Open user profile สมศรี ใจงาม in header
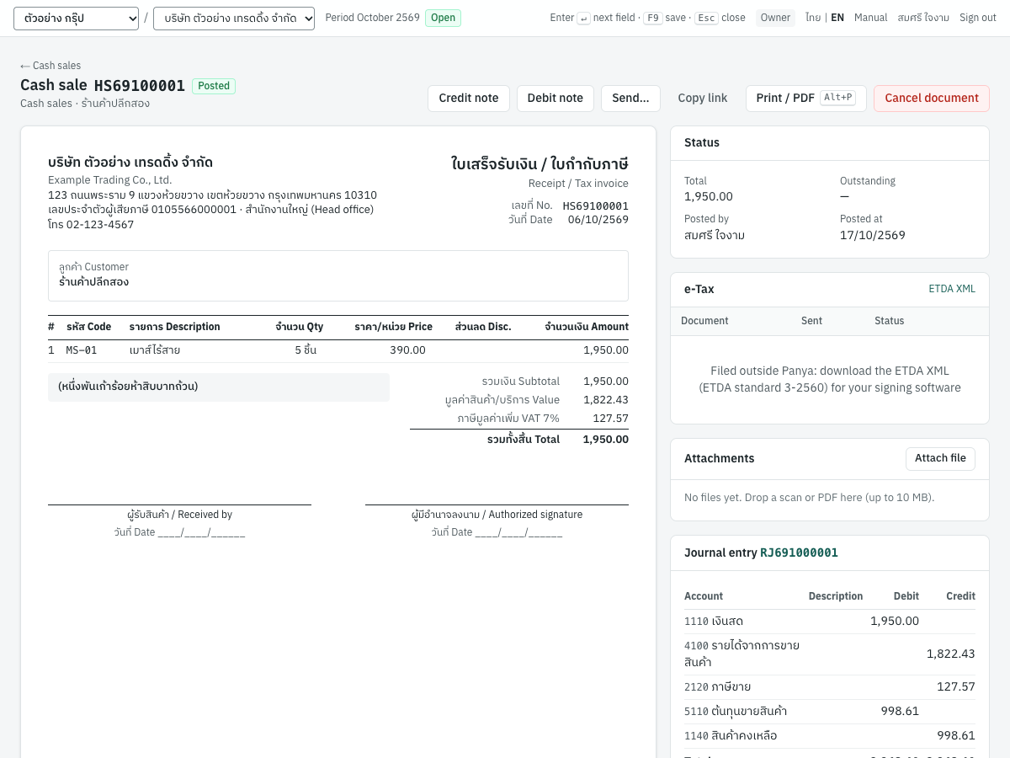 [923, 18]
